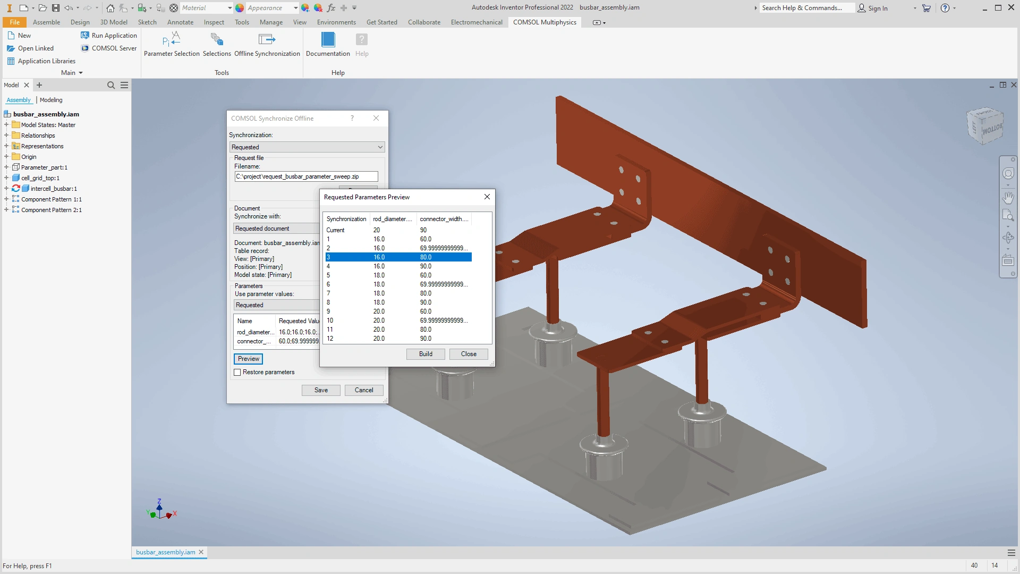1020x574 pixels.
Task: Open COMSOL Documentation icon
Action: [328, 40]
